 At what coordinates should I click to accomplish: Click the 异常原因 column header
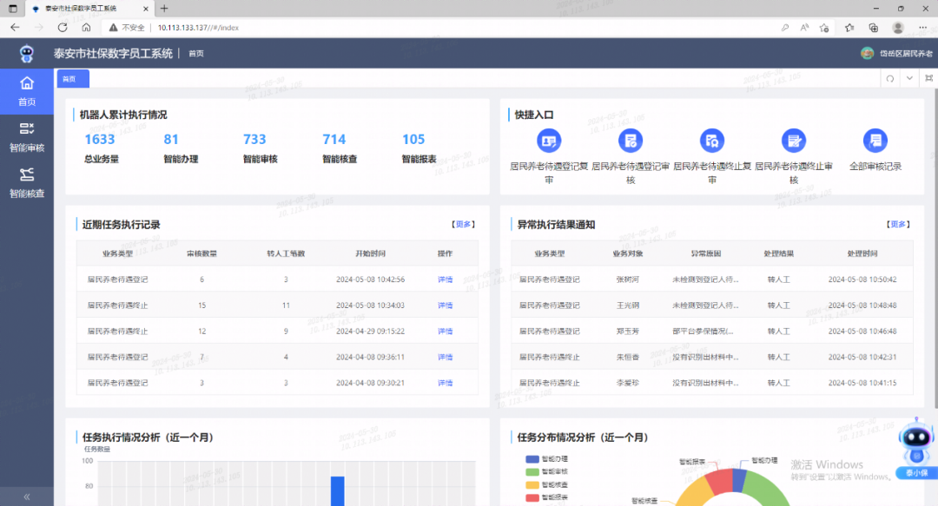click(x=706, y=253)
